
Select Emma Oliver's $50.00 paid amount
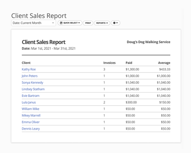coord(130,122)
